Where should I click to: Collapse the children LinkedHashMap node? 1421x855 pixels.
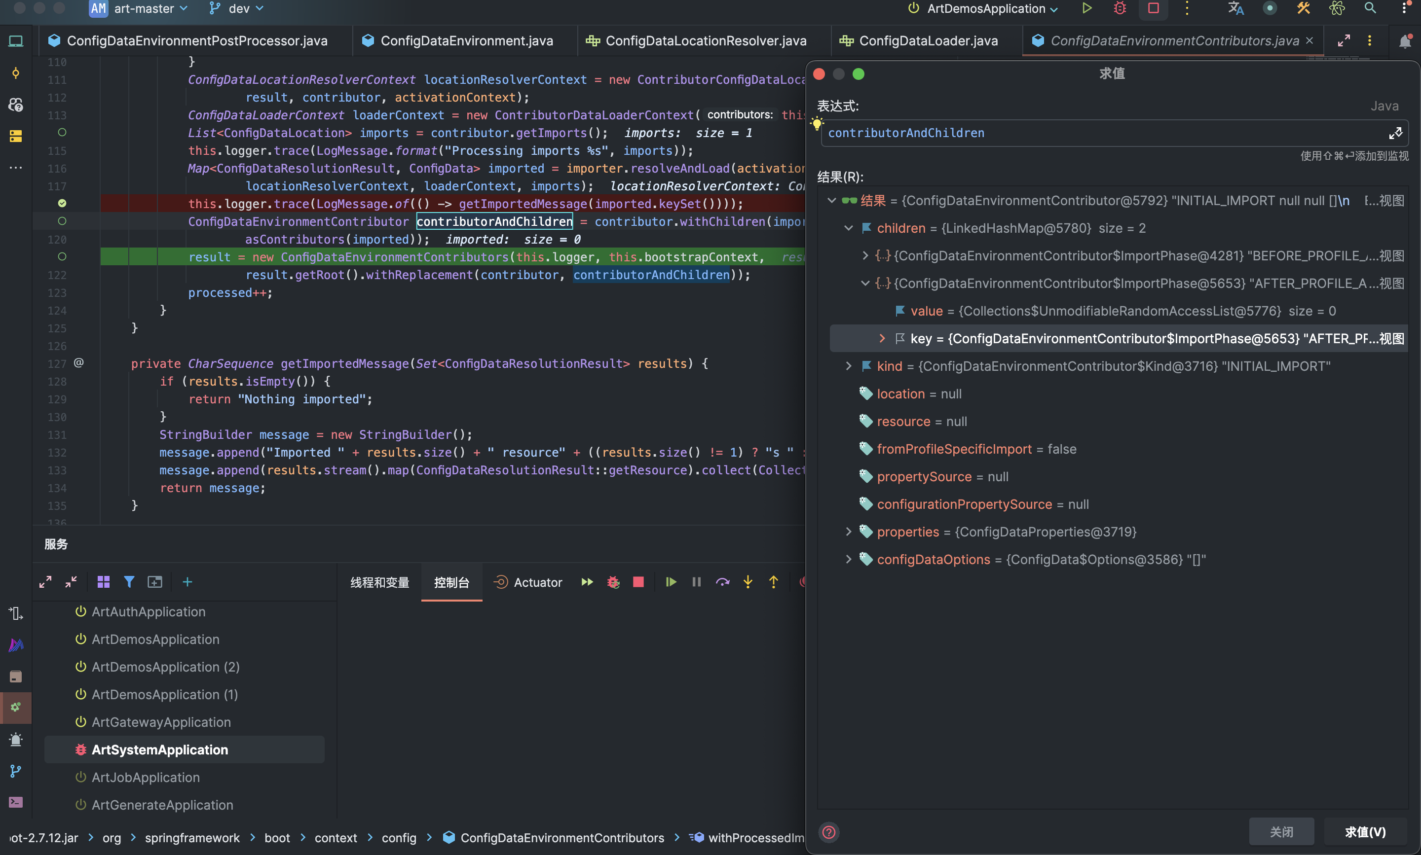[848, 228]
